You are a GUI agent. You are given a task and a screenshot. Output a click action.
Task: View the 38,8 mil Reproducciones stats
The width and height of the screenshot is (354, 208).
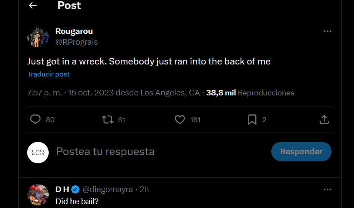click(250, 93)
